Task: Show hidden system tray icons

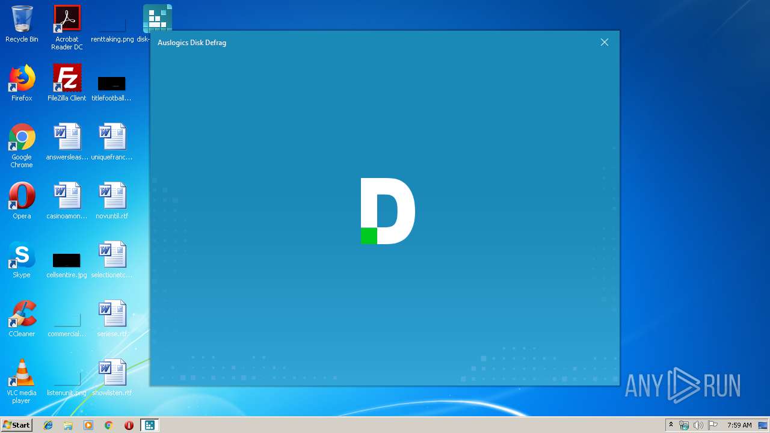Action: [671, 425]
